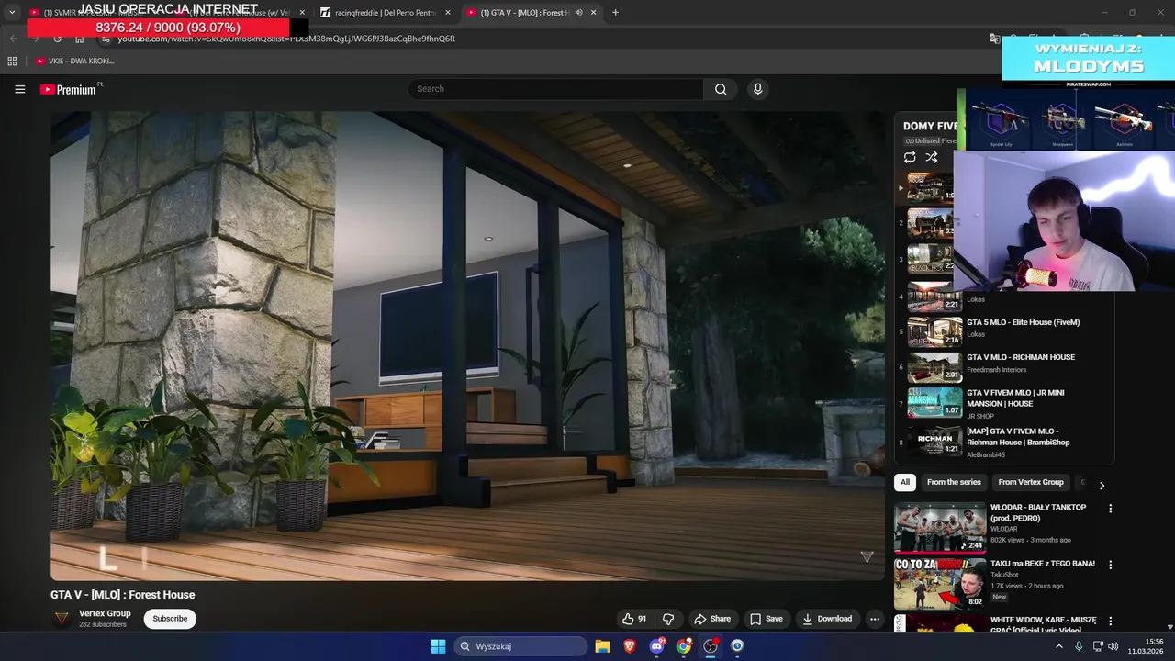Open the WŁODAR 2:44 video thumbnail
Screen dimensions: 1175x661
click(x=940, y=527)
